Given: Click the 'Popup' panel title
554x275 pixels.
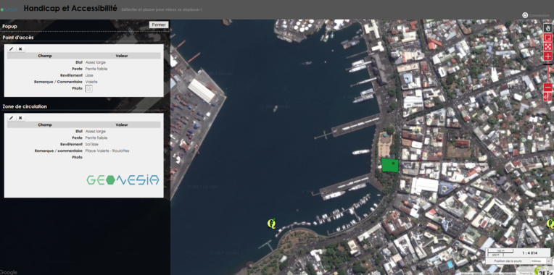Looking at the screenshot, I should [x=9, y=27].
